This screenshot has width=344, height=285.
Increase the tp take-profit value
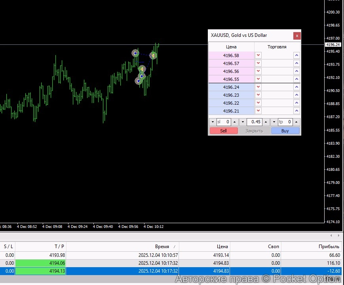[x=296, y=122]
